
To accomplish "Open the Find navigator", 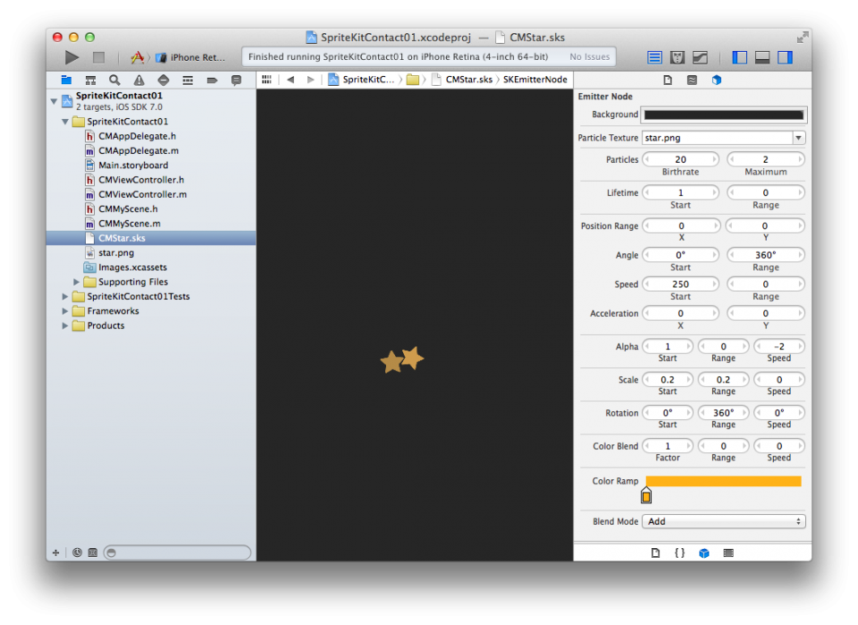I will (x=114, y=80).
